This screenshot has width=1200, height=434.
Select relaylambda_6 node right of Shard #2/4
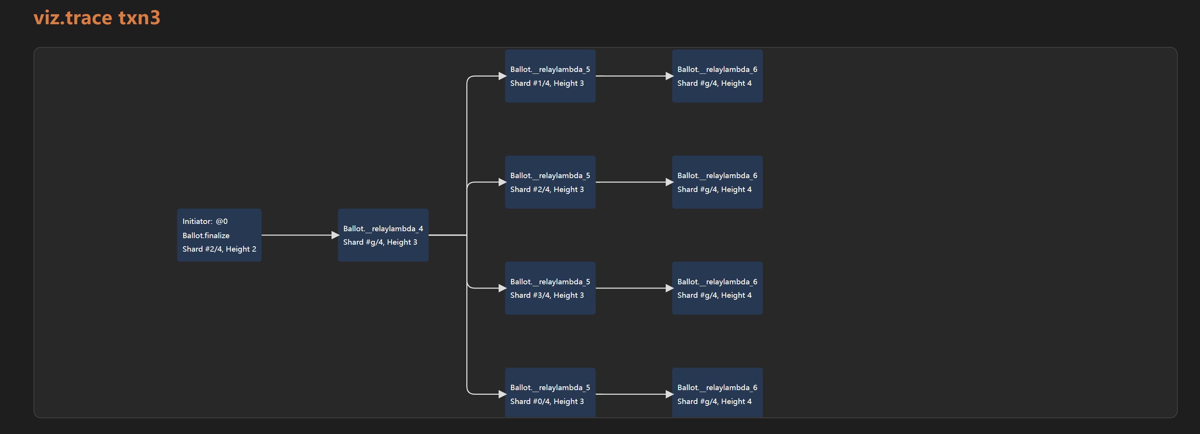(x=718, y=182)
